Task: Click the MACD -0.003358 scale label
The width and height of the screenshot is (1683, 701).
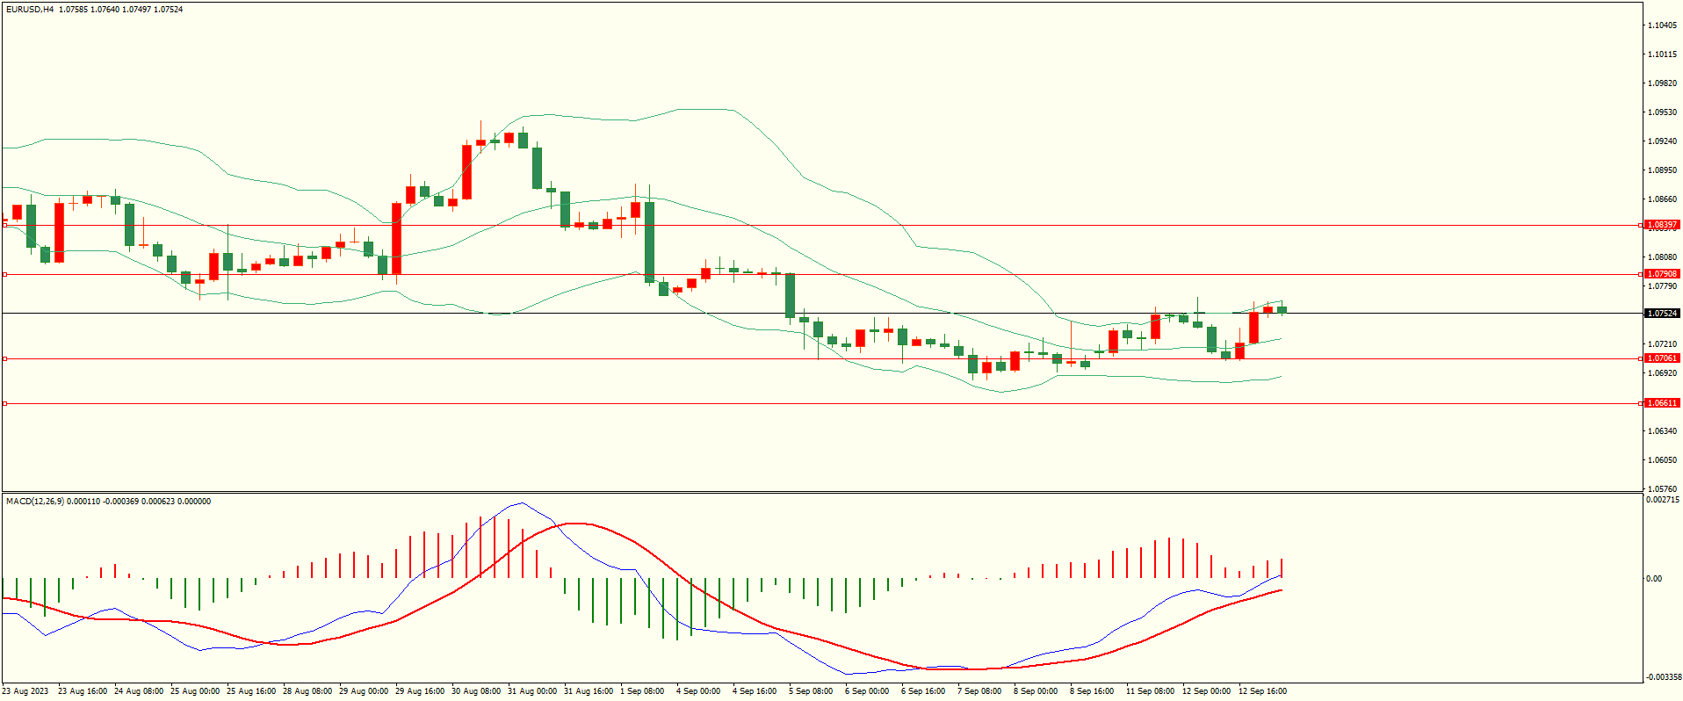Action: [x=1663, y=677]
